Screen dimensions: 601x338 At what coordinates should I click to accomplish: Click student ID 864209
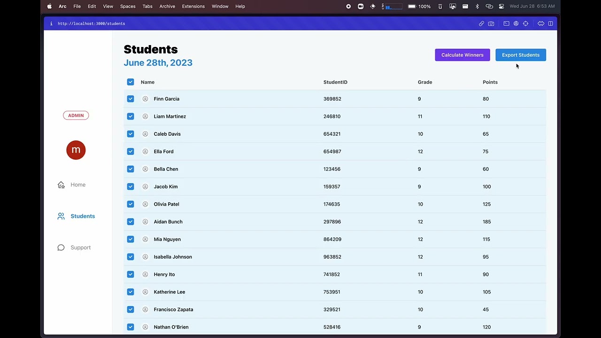(x=332, y=239)
